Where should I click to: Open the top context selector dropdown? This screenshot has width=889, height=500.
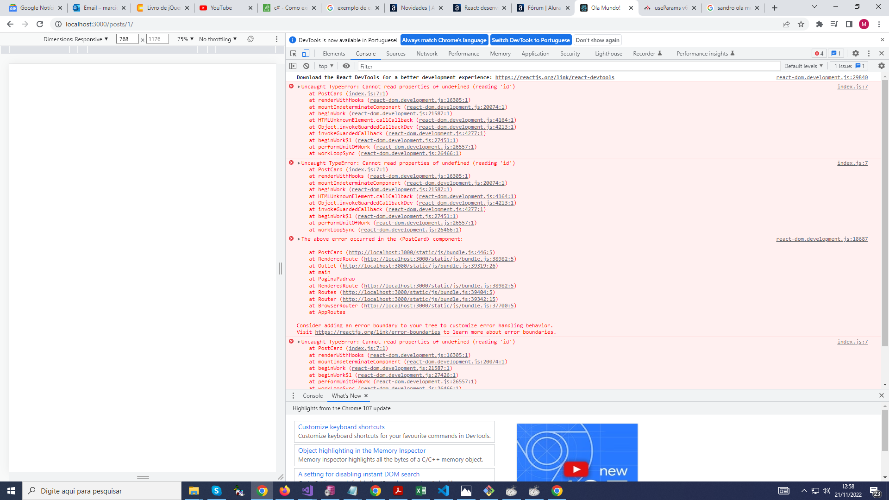click(326, 66)
